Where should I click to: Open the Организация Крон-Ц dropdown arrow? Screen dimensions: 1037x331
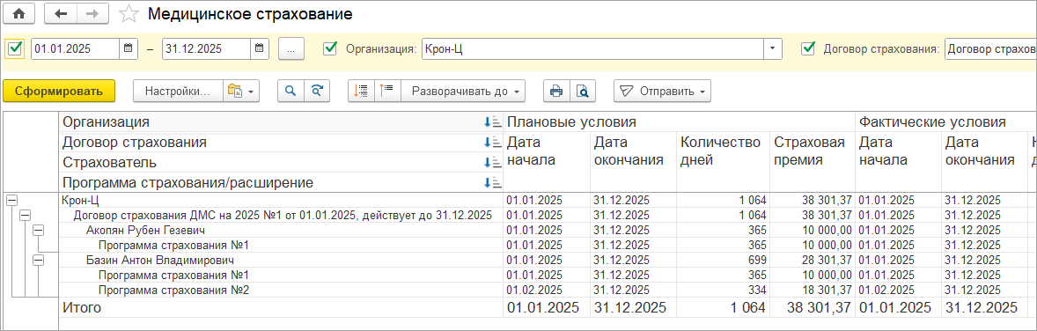773,48
